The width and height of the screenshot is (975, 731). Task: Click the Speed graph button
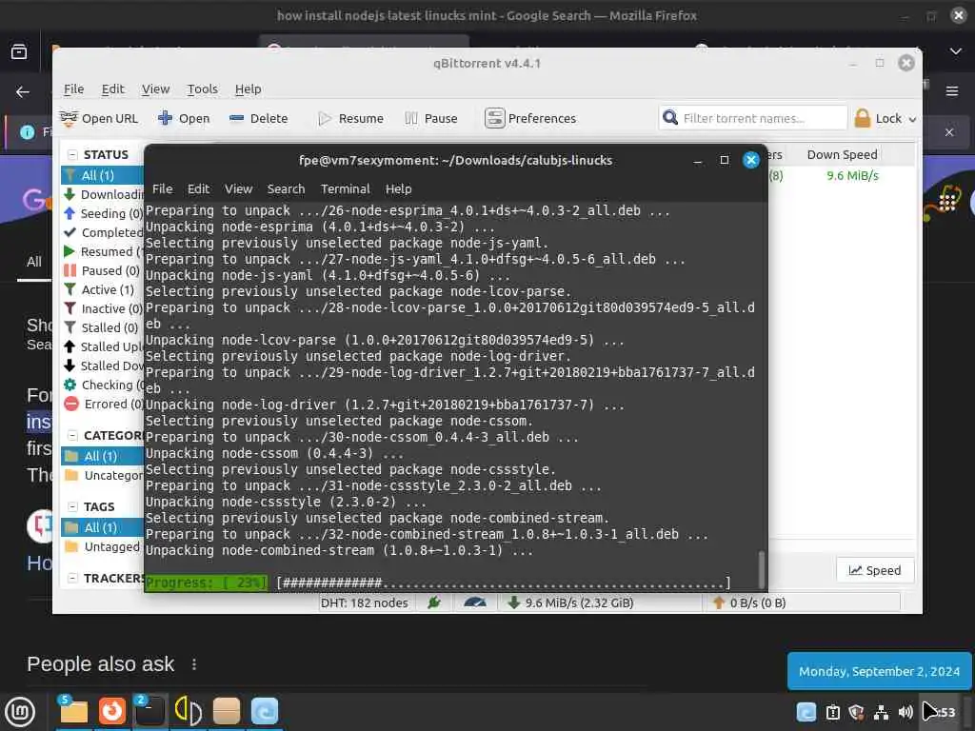click(x=875, y=570)
